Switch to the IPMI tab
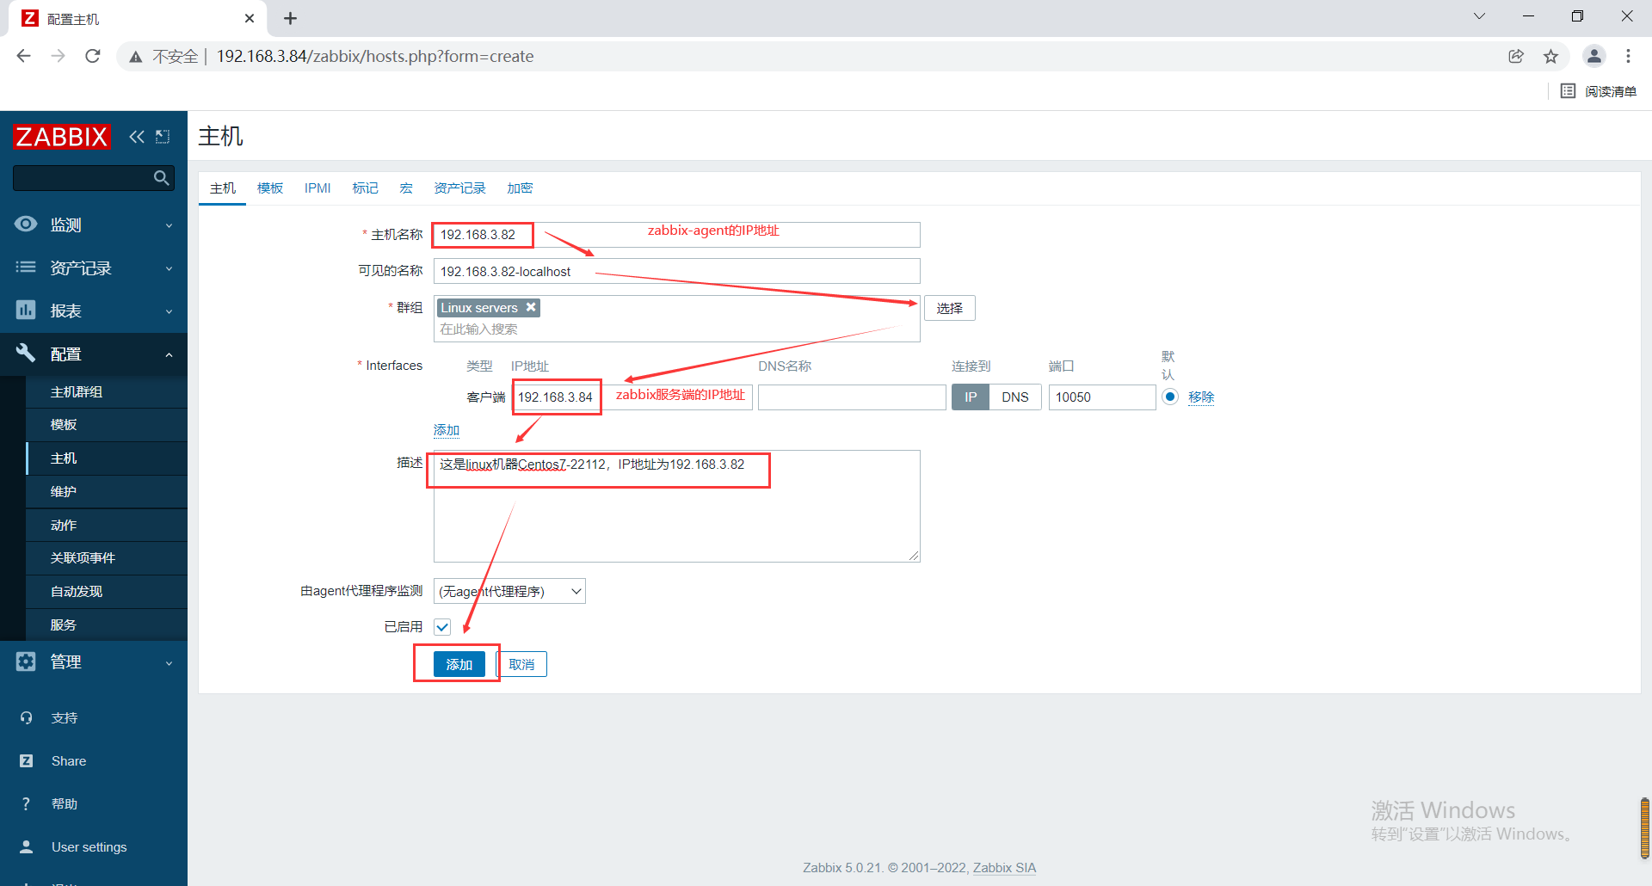Screen dimensions: 1652x886 point(317,188)
